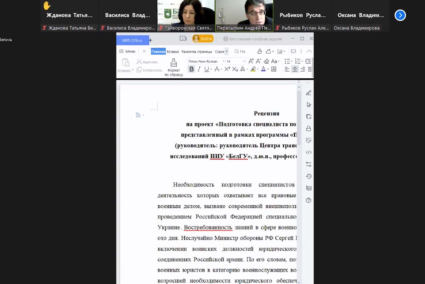Open the Times New Roman font dropdown
Image resolution: width=425 pixels, height=284 pixels.
click(x=205, y=61)
